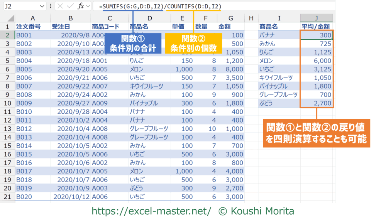Click the vertical dots handle beside Name Box
Viewport: 386px width, 217px height.
point(51,6)
